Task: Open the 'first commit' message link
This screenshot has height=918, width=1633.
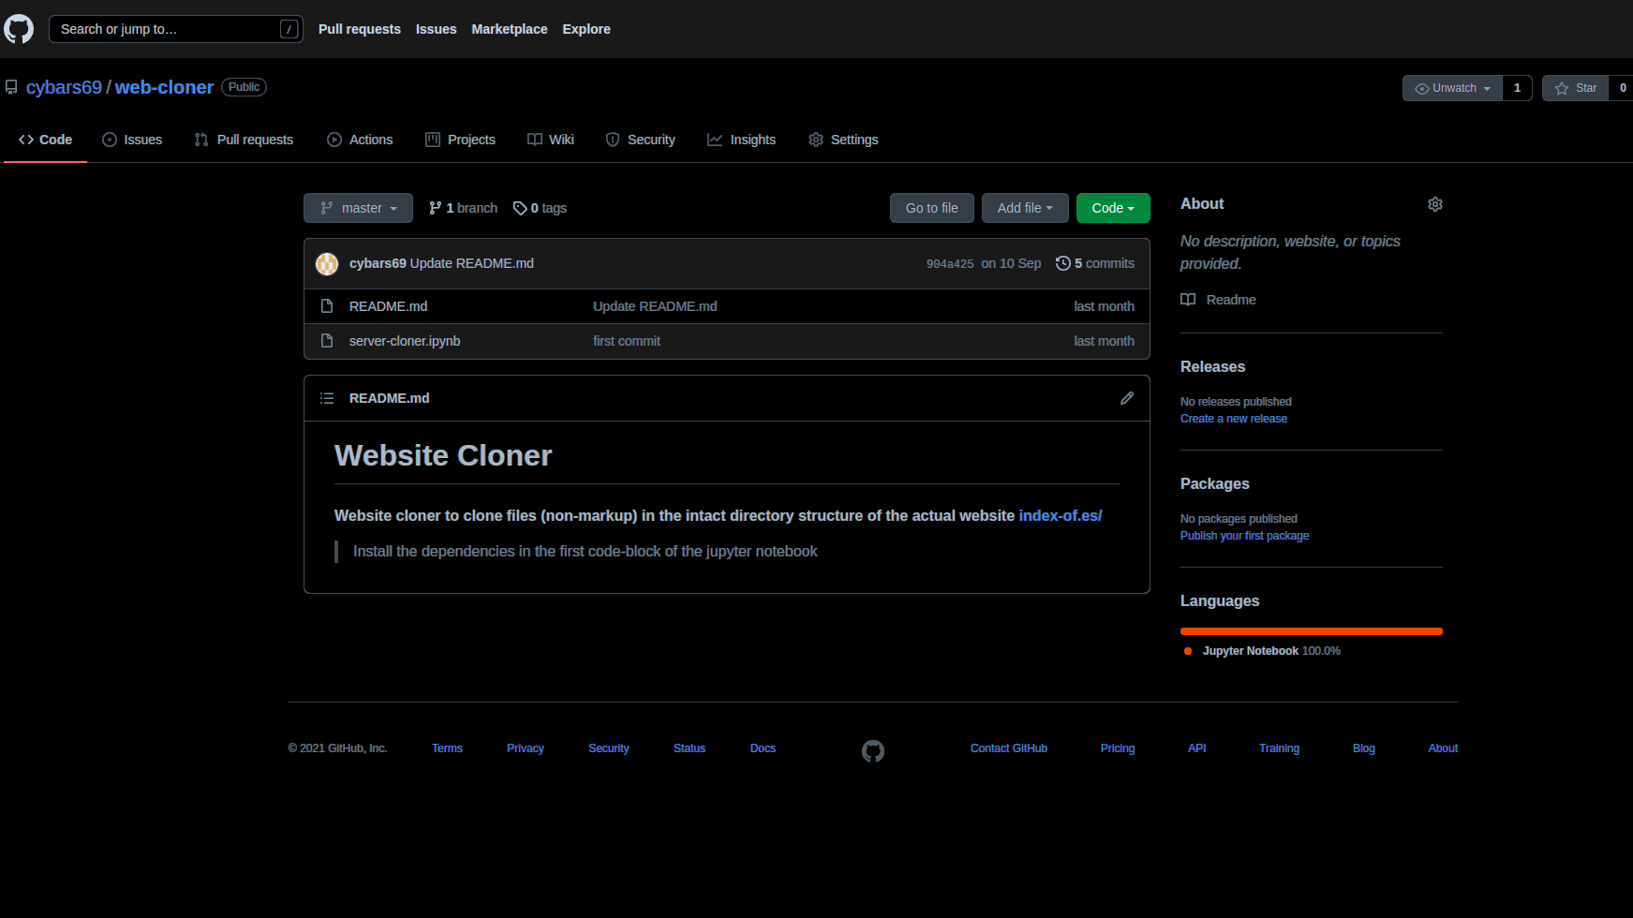Action: pyautogui.click(x=627, y=341)
